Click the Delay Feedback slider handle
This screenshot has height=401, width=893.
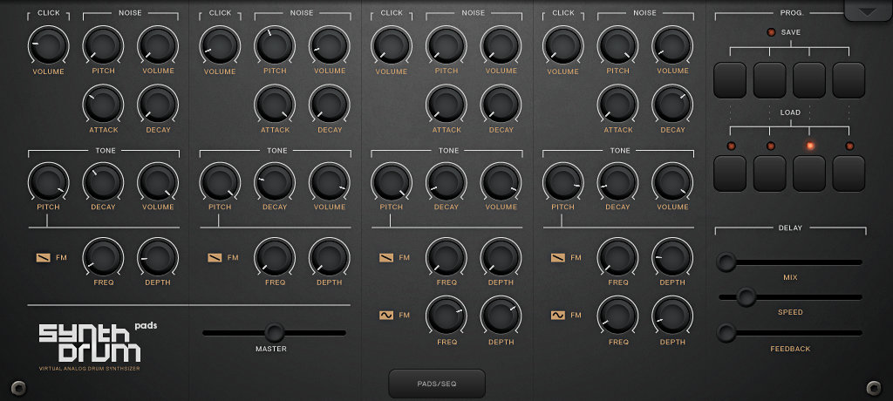tap(726, 332)
